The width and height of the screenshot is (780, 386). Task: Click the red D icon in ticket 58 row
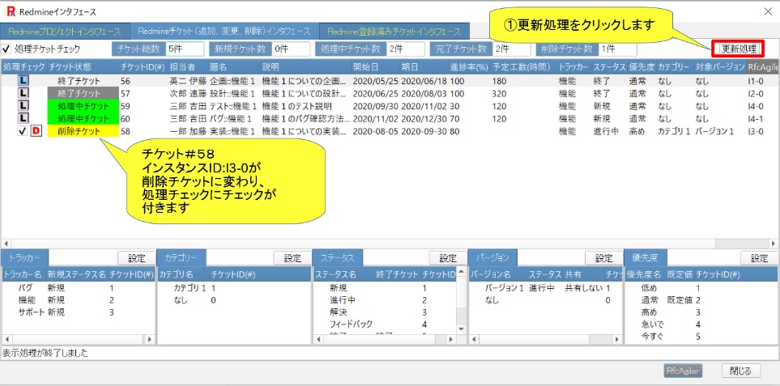click(36, 131)
